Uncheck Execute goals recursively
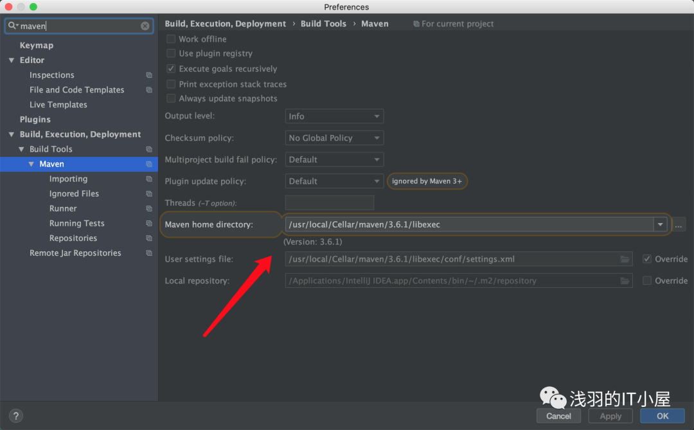The height and width of the screenshot is (430, 694). pyautogui.click(x=171, y=69)
